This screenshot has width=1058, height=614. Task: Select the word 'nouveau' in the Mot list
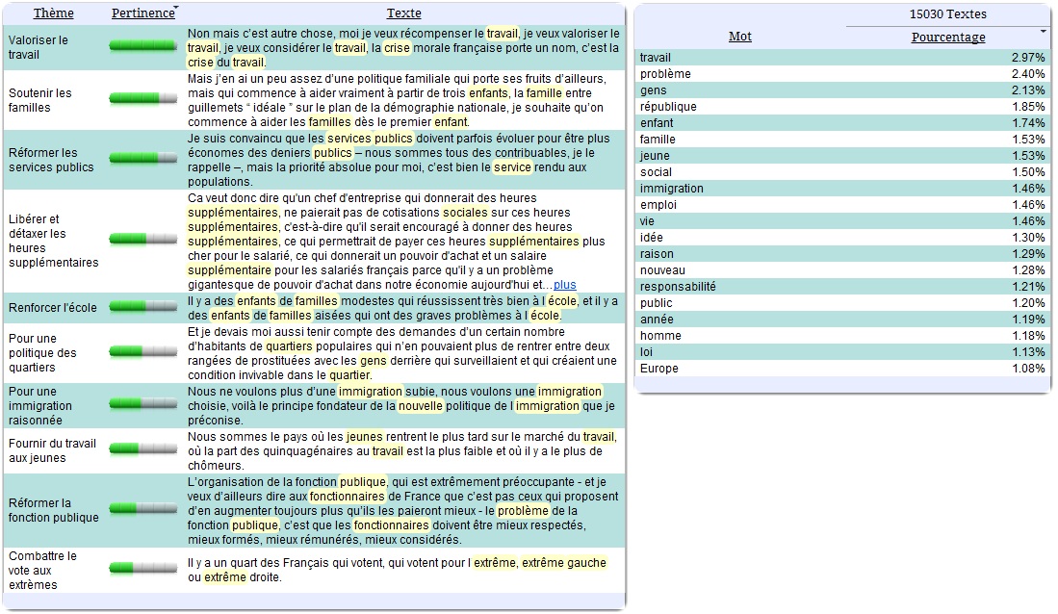pos(662,269)
